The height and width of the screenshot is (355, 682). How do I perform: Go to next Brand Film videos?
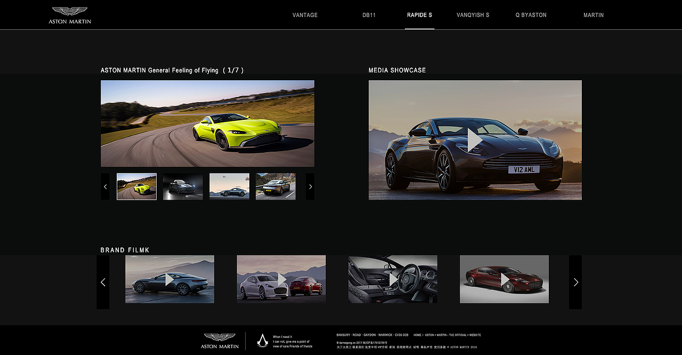pyautogui.click(x=575, y=282)
